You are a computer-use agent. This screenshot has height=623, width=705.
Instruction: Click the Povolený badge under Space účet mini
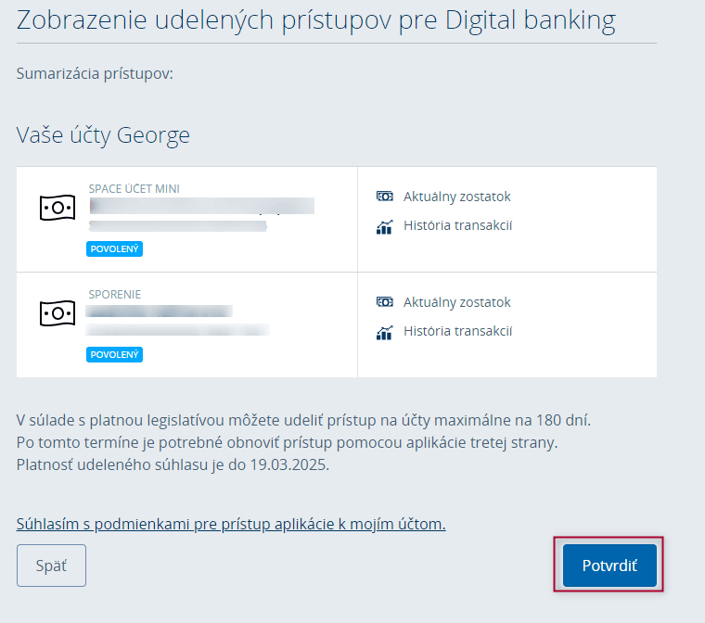click(x=115, y=248)
